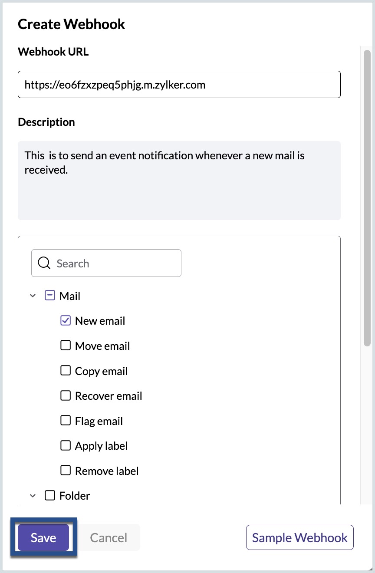Uncheck the New email checkbox
The width and height of the screenshot is (375, 573).
coord(66,321)
